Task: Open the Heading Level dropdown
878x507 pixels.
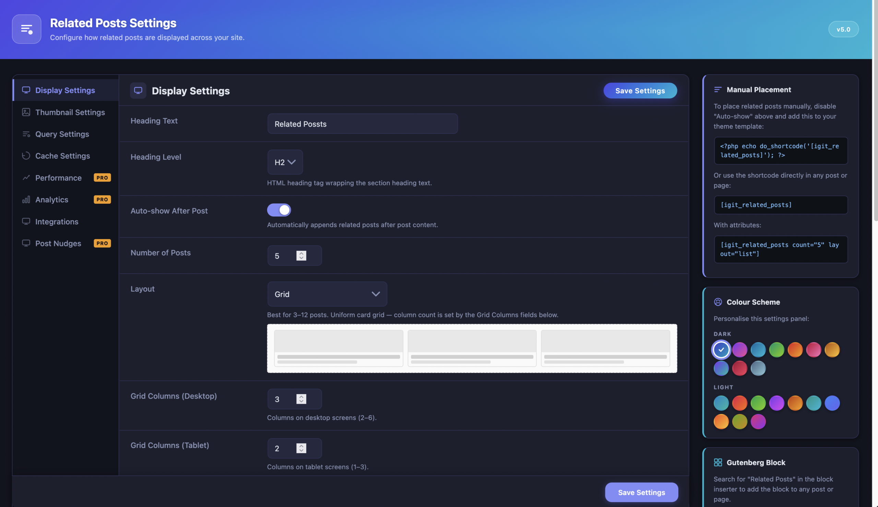Action: (285, 162)
